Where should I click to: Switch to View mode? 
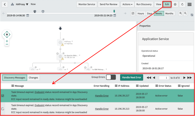(158, 4)
